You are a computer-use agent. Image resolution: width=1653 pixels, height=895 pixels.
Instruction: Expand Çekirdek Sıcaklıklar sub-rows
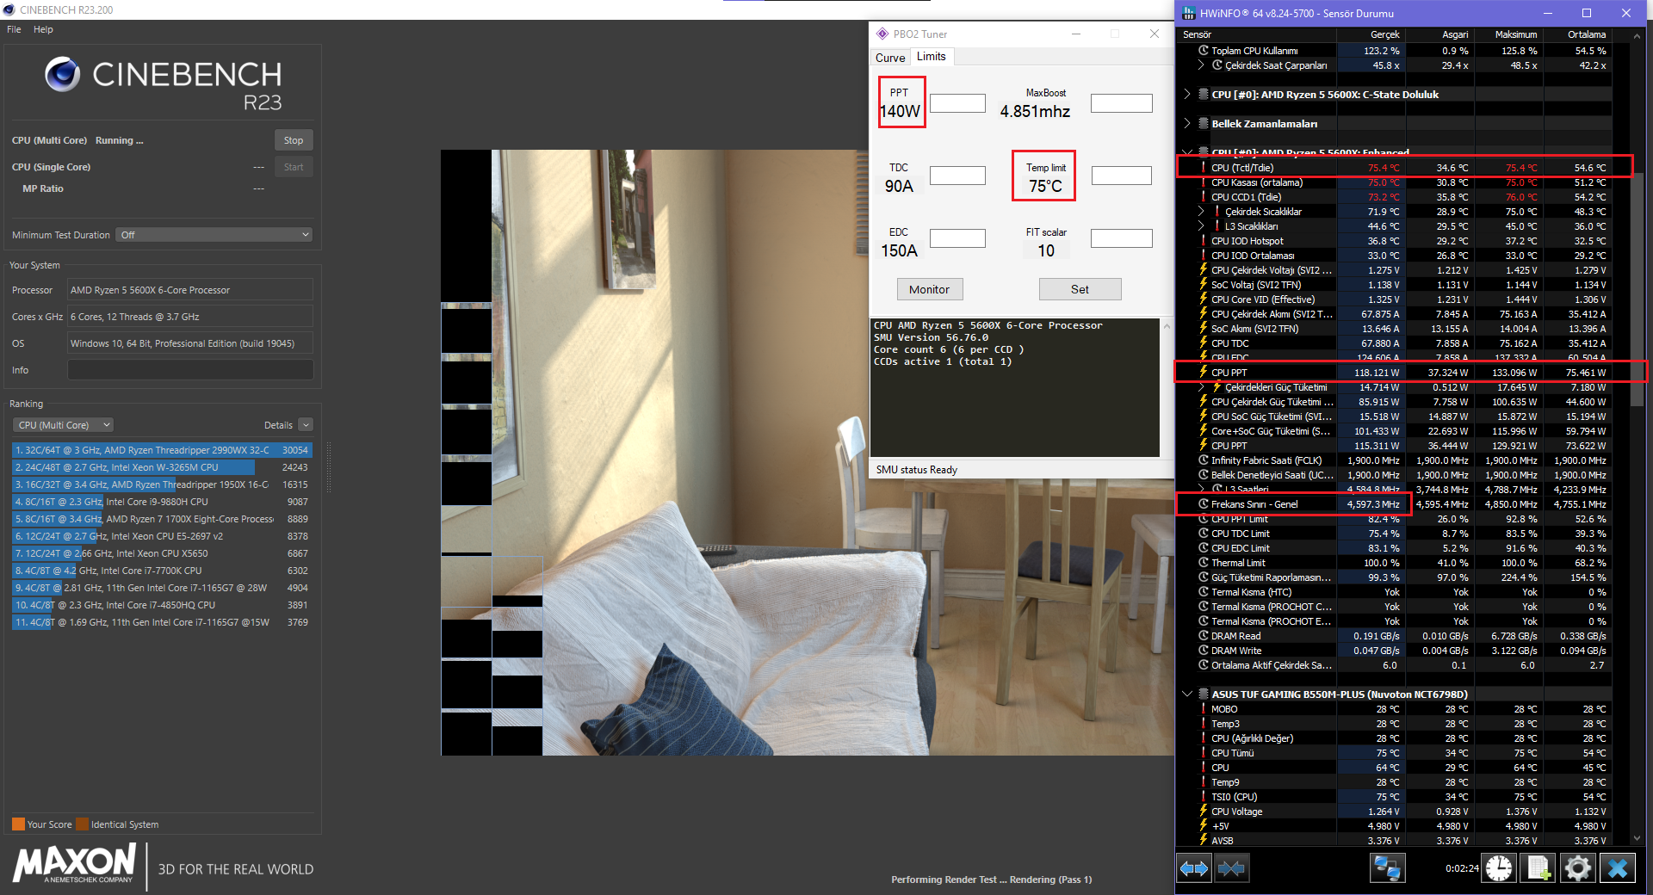(1201, 212)
